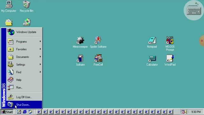Tap the on-screen keyboard overlay icon
Image resolution: width=204 pixels, height=115 pixels.
[x=194, y=11]
